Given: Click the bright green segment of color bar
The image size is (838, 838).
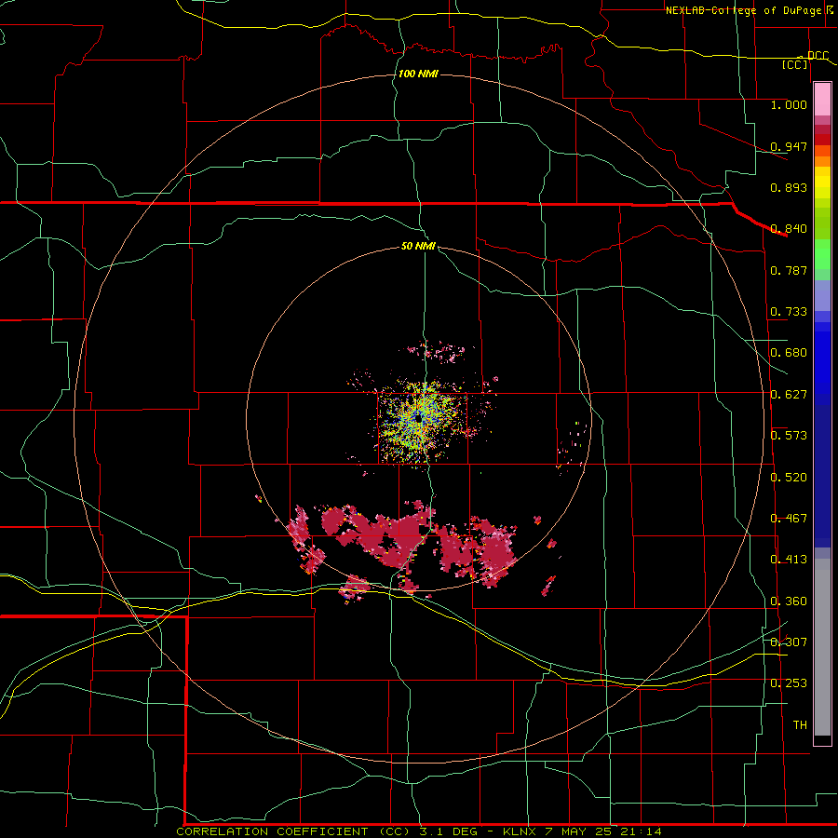Looking at the screenshot, I should coord(822,254).
